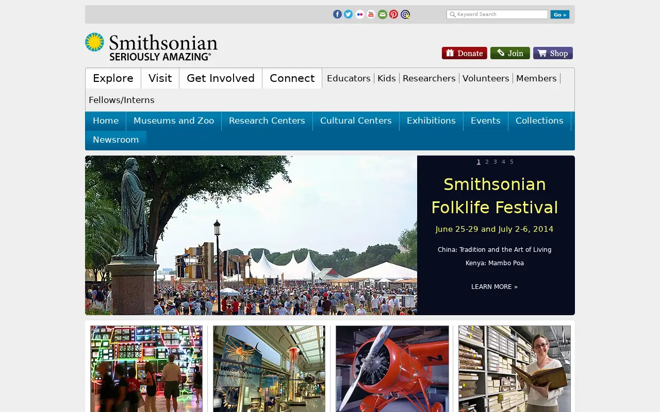The width and height of the screenshot is (660, 412).
Task: Click the target-with-cursor social icon
Action: coord(405,14)
